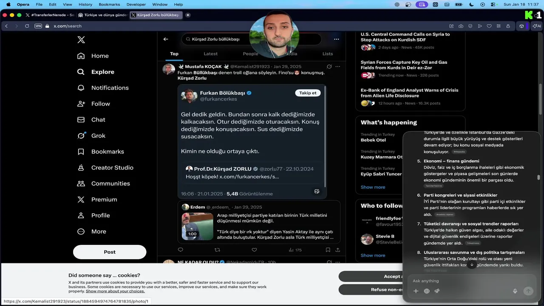This screenshot has height=306, width=544.
Task: Click the back arrow beside the search box
Action: pyautogui.click(x=166, y=39)
